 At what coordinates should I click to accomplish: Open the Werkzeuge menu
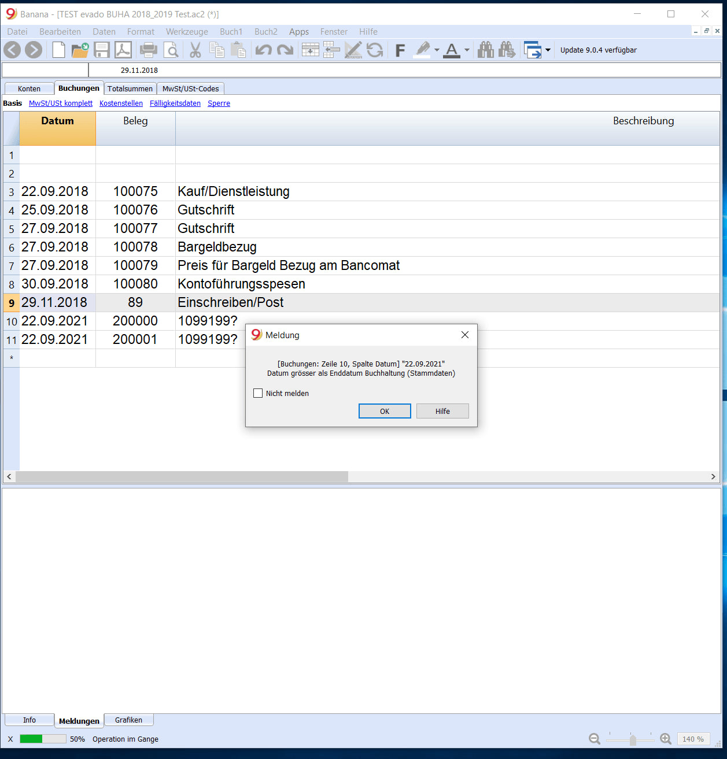tap(187, 32)
